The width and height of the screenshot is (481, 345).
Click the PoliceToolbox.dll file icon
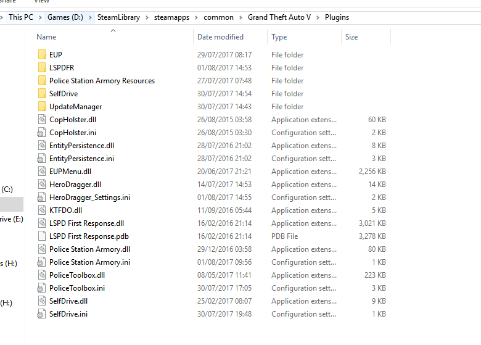[x=42, y=275]
